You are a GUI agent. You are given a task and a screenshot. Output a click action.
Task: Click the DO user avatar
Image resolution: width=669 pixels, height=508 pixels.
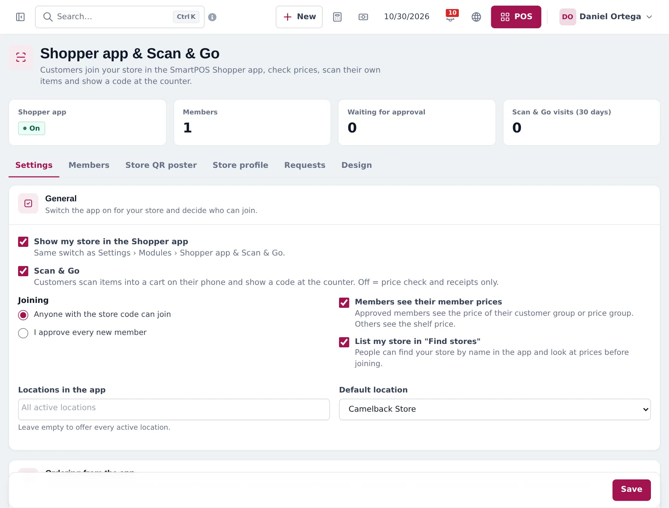[x=568, y=17]
